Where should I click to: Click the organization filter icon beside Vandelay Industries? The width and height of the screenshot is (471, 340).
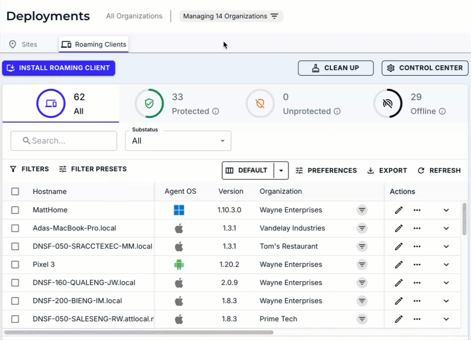click(x=362, y=229)
